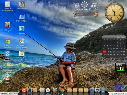Click the shutdown icon at the panel's end
This screenshot has height=95, width=127.
pos(126,94)
